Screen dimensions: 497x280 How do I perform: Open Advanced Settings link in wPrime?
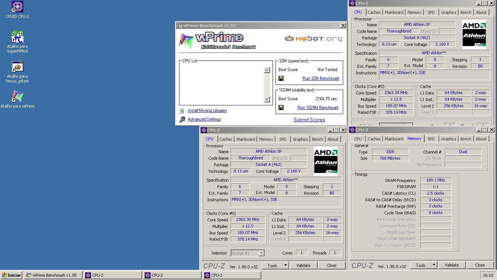[x=204, y=119]
